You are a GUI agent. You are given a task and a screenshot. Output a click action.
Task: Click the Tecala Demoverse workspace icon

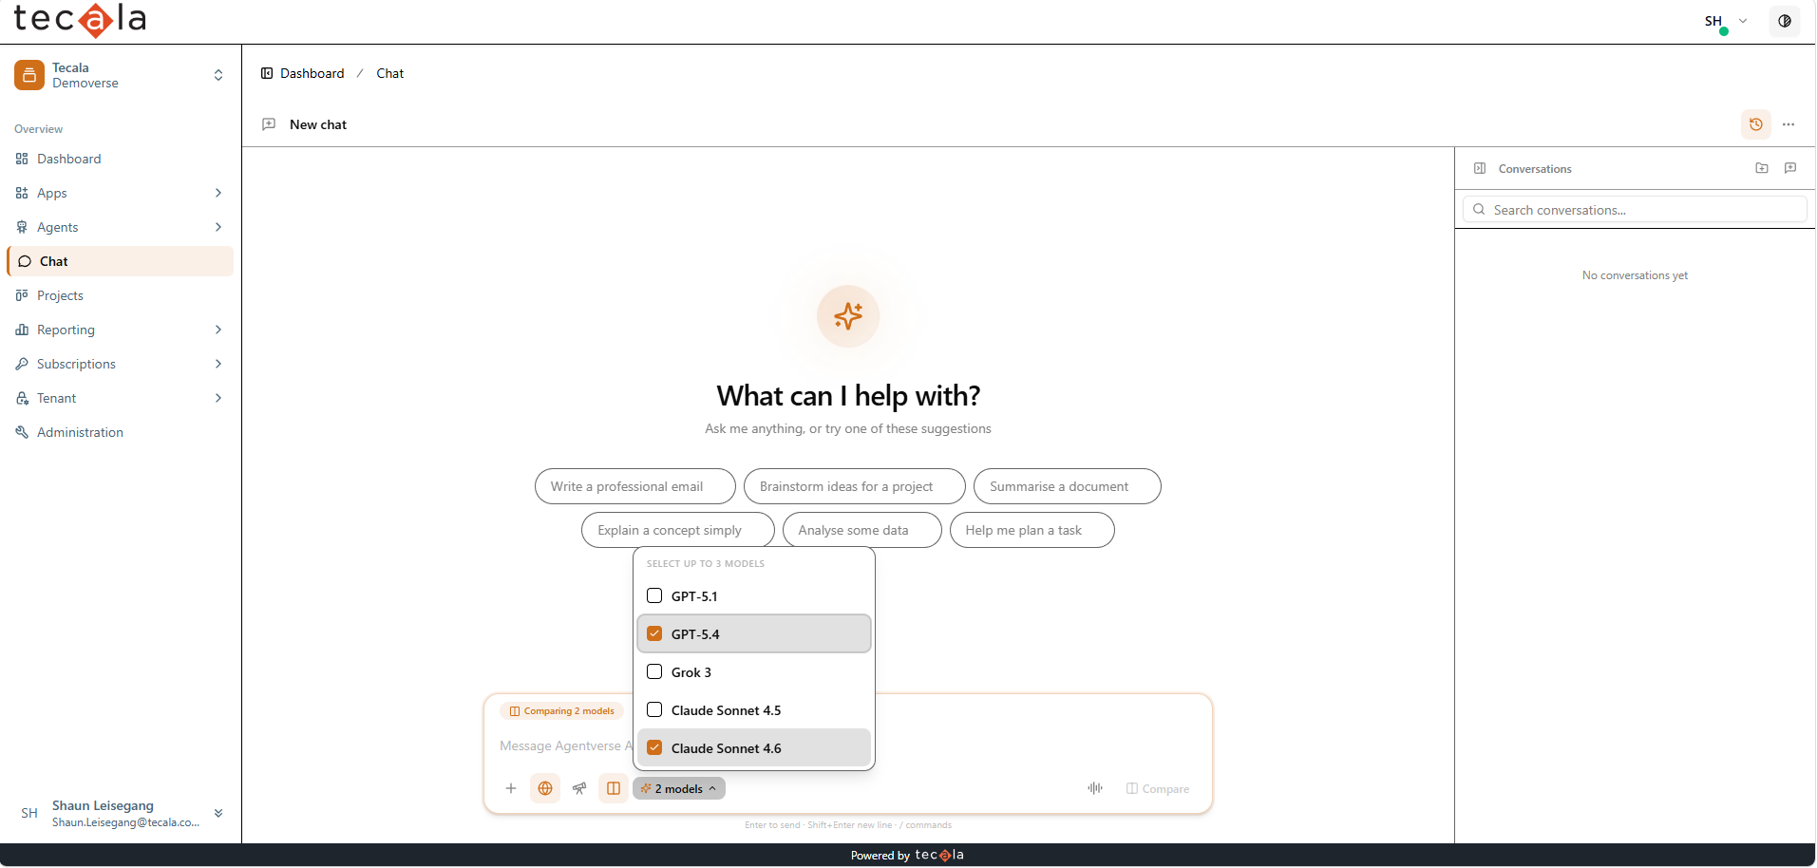click(x=29, y=75)
